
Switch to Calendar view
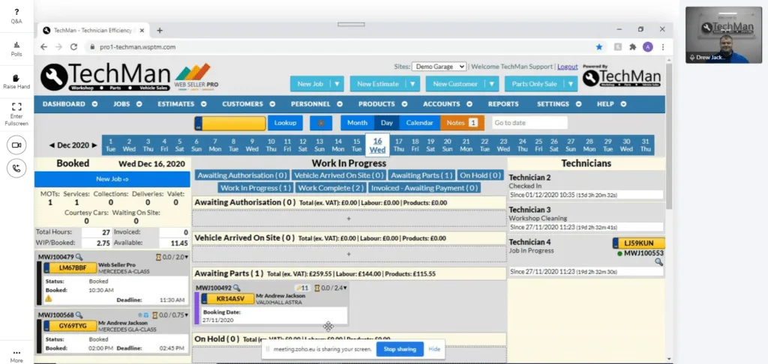tap(419, 123)
